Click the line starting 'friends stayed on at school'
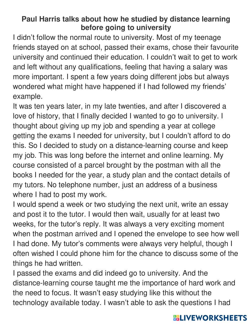Screen dimensions: 250x324 tap(125, 47)
